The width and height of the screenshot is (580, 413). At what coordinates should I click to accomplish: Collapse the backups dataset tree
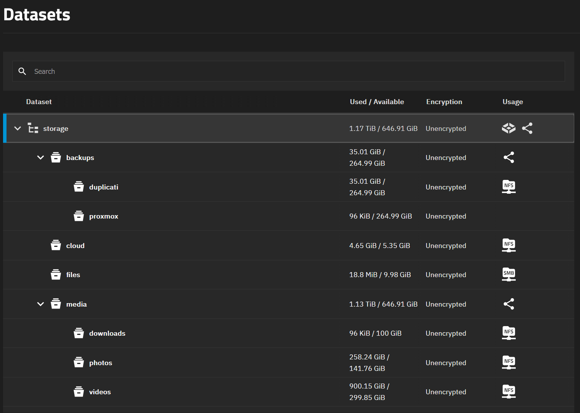point(41,157)
